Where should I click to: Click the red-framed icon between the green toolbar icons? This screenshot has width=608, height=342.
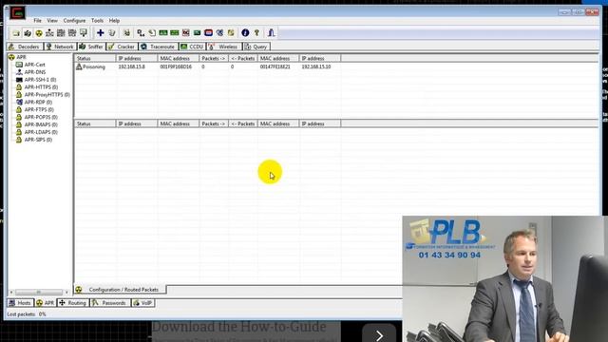coord(186,33)
